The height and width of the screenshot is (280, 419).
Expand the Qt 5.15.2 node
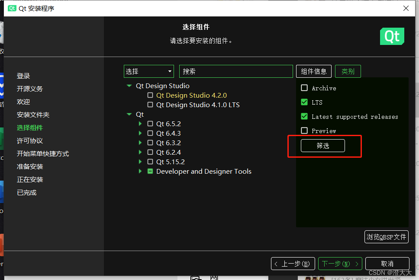coord(140,162)
